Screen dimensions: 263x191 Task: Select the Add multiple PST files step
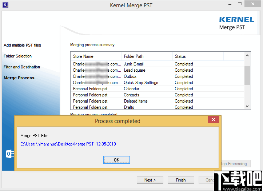coord(22,45)
